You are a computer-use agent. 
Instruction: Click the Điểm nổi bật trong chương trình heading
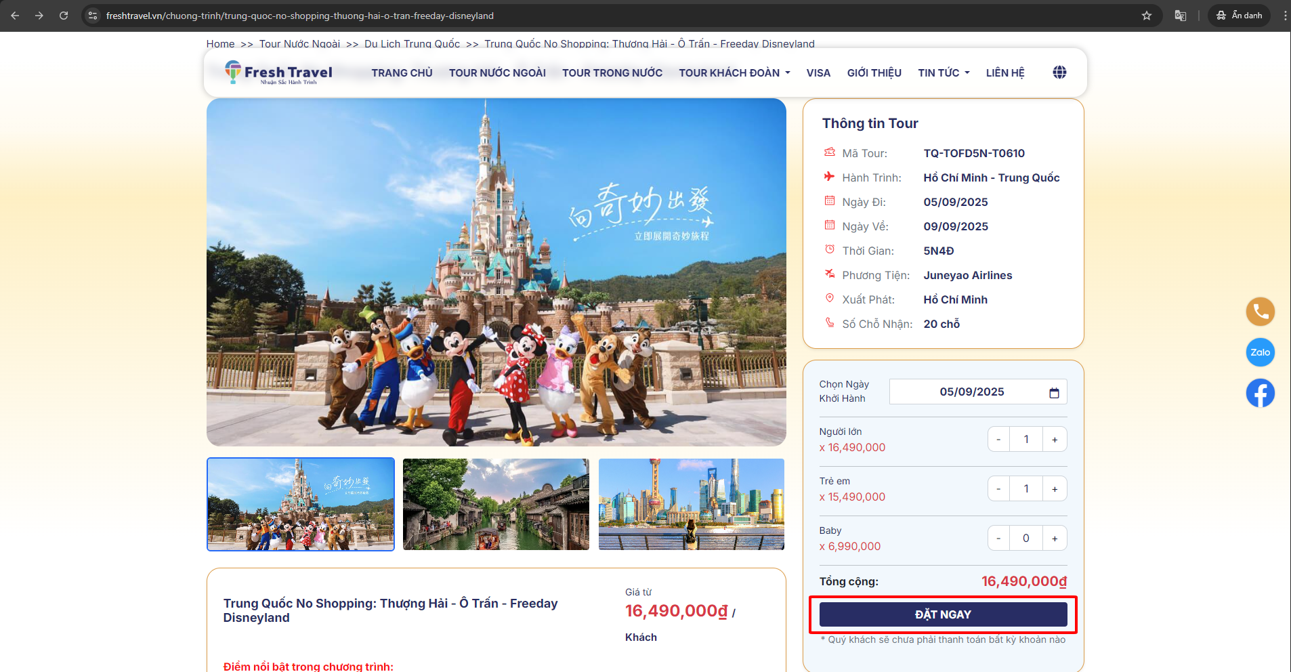point(308,667)
